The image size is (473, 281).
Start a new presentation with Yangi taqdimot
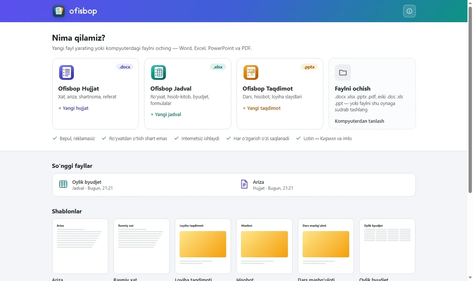click(262, 108)
